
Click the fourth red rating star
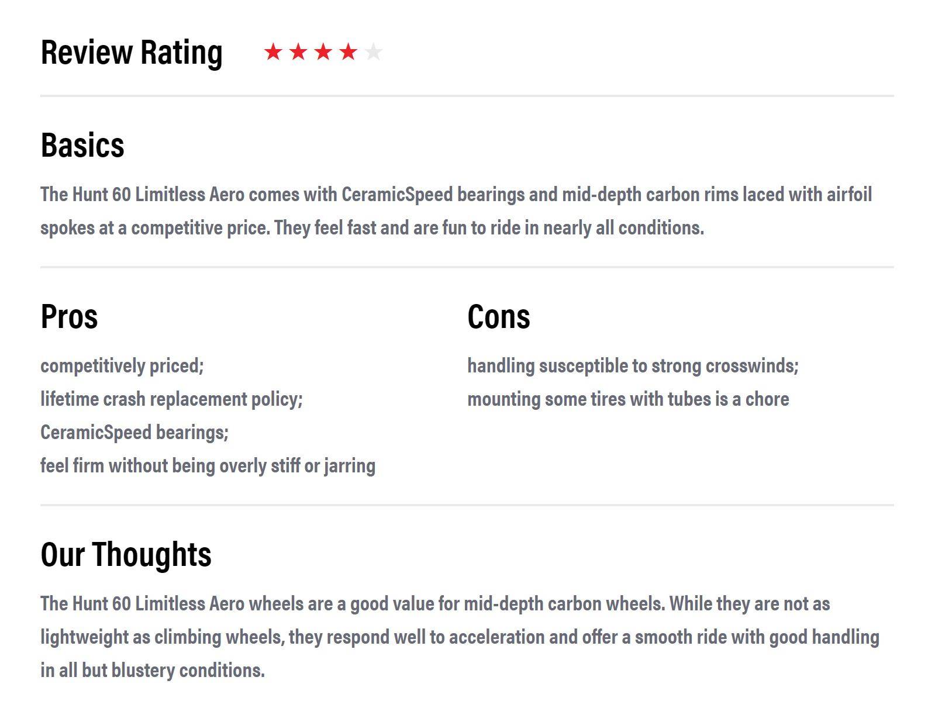pos(349,52)
